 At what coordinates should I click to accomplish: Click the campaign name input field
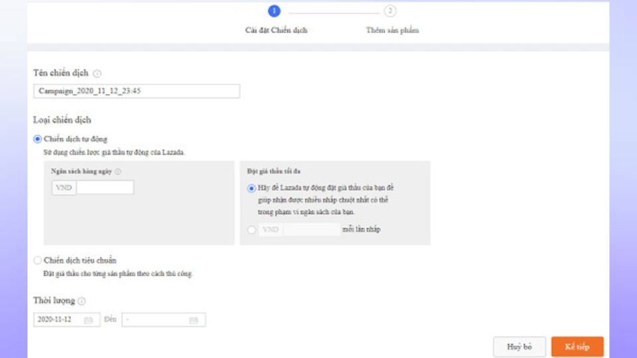tap(137, 91)
